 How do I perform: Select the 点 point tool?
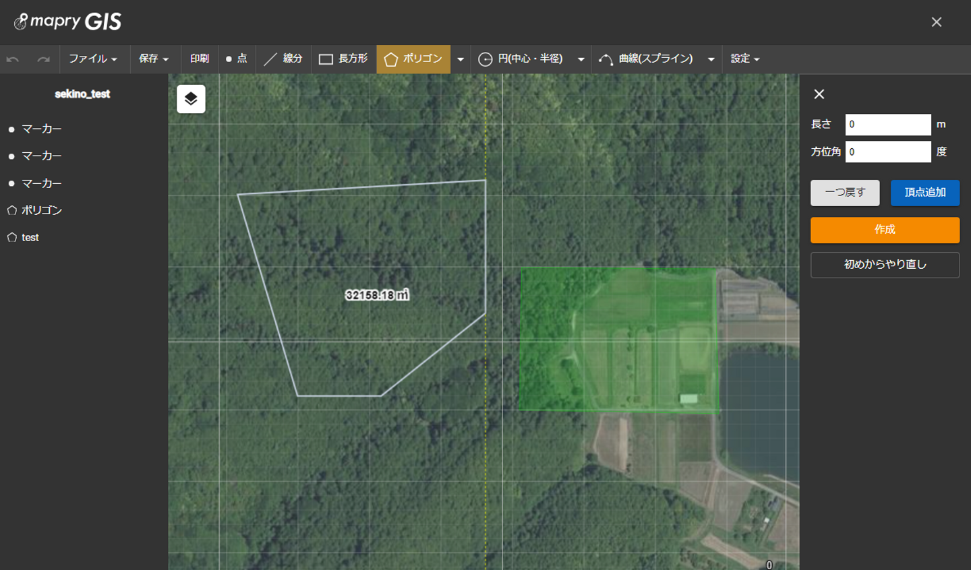coord(236,59)
